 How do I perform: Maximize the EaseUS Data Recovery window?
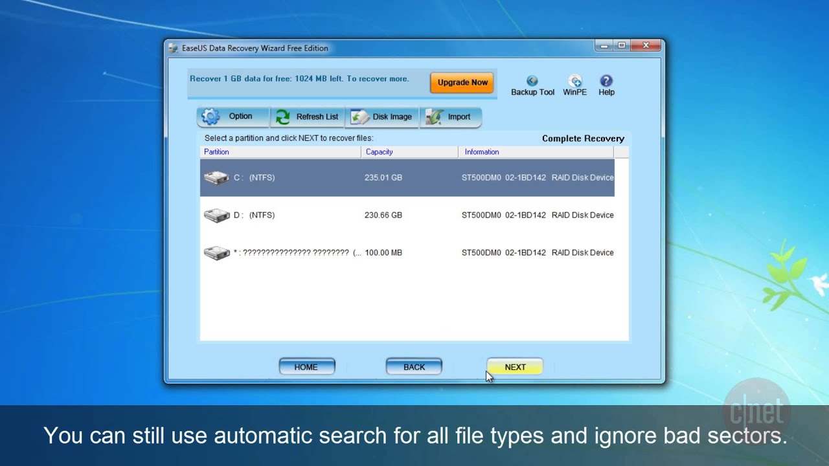(621, 45)
